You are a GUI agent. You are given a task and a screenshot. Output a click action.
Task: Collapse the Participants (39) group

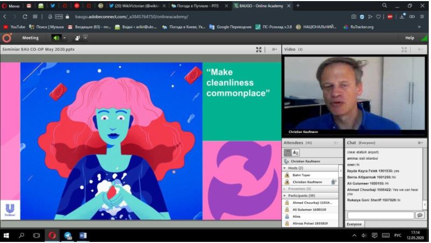pyautogui.click(x=284, y=196)
